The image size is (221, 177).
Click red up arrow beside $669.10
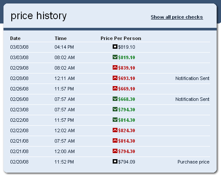[x=115, y=88]
